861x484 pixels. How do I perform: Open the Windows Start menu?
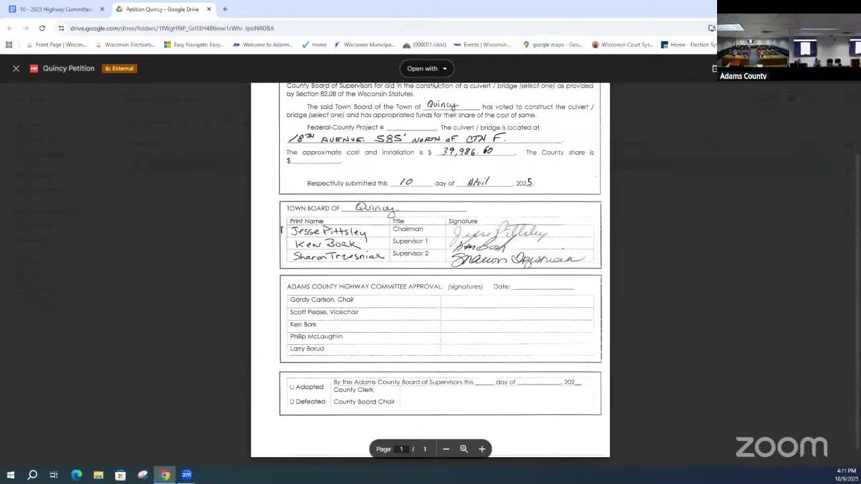pos(10,475)
